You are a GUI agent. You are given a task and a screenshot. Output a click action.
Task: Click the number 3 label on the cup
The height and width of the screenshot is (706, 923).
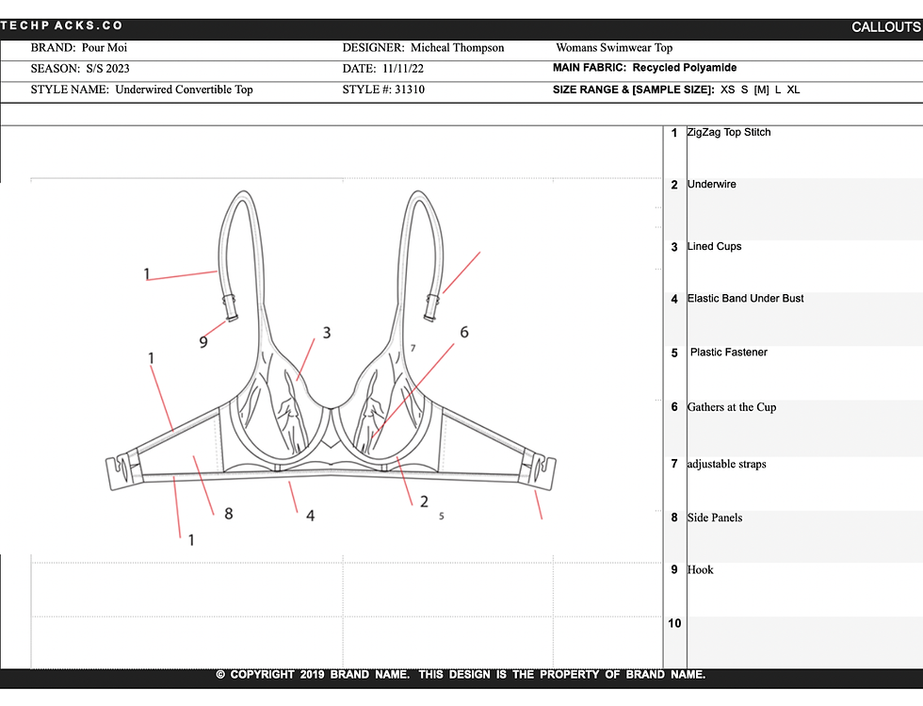tap(327, 333)
